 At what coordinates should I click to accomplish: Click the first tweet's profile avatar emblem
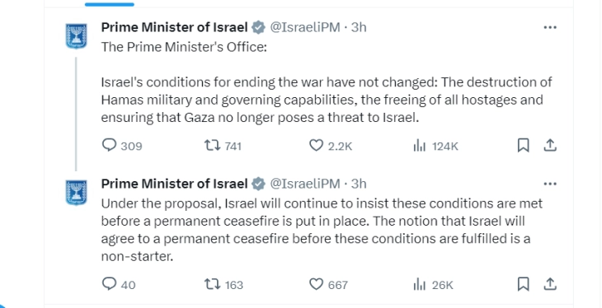click(76, 36)
